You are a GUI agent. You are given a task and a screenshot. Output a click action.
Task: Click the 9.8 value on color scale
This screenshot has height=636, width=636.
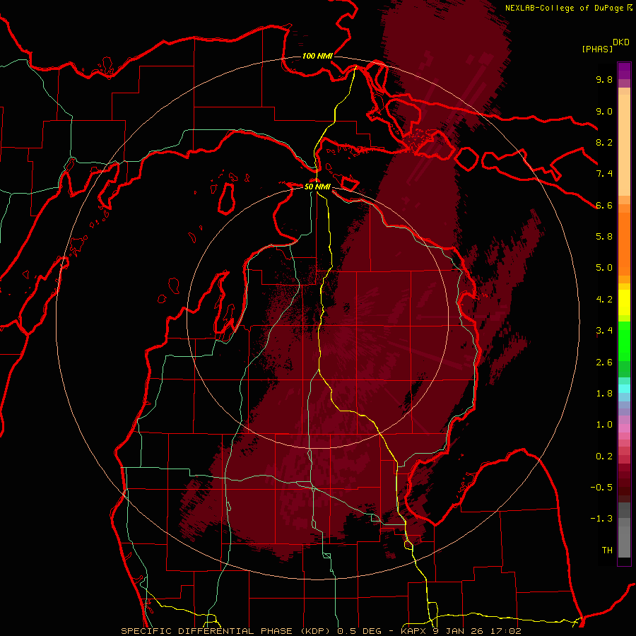coord(604,79)
